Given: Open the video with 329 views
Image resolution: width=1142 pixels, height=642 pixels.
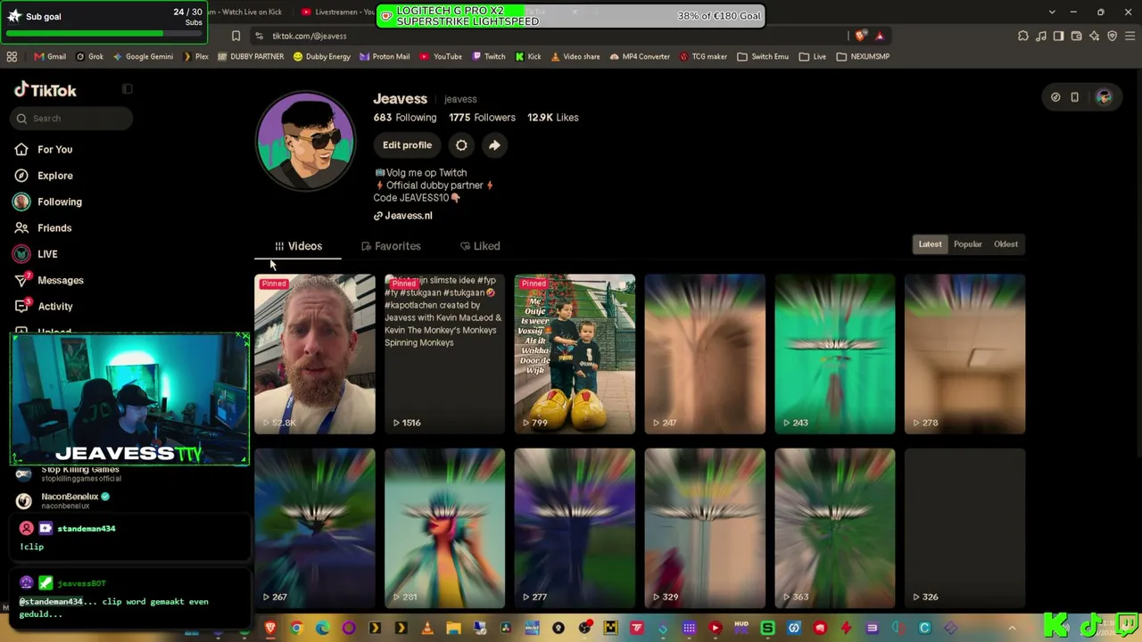Looking at the screenshot, I should coord(705,529).
